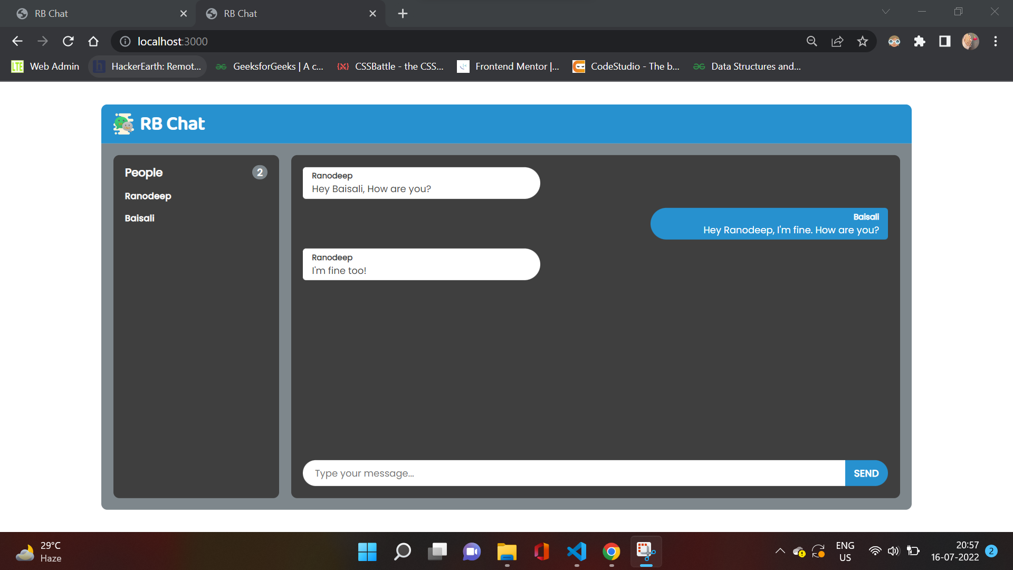
Task: Open the CSSBattle bookmark
Action: click(x=390, y=66)
